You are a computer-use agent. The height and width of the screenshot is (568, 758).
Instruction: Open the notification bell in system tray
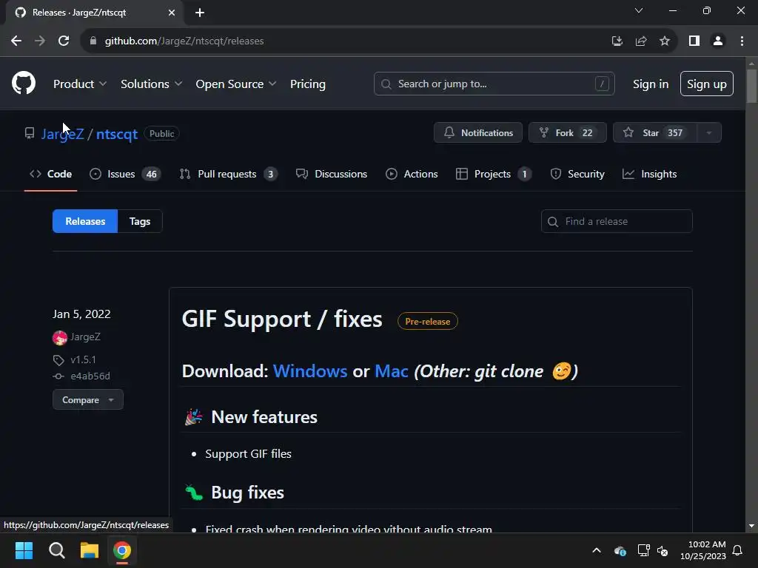[737, 550]
